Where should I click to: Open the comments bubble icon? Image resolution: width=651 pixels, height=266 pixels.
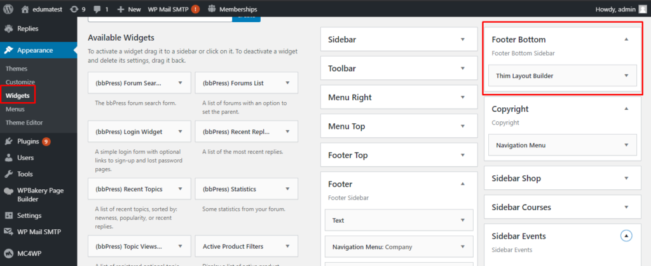click(x=97, y=9)
